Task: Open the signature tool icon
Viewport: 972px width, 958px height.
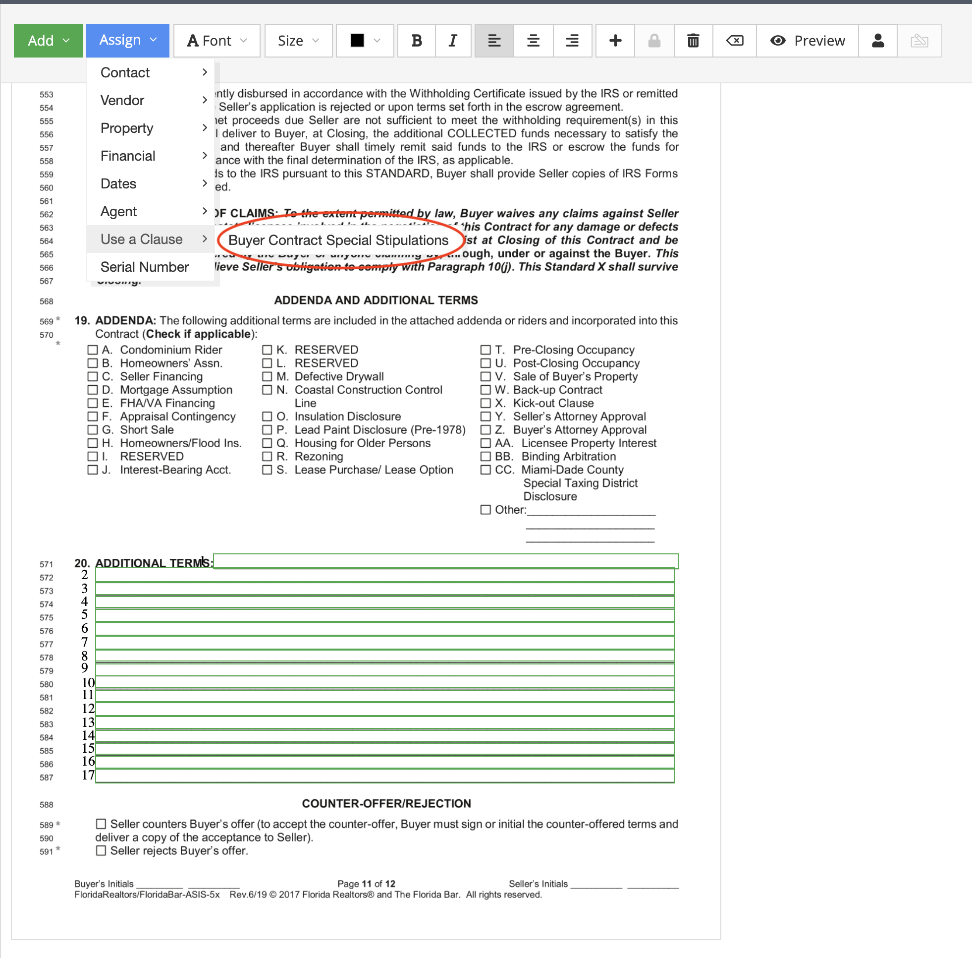Action: (919, 40)
